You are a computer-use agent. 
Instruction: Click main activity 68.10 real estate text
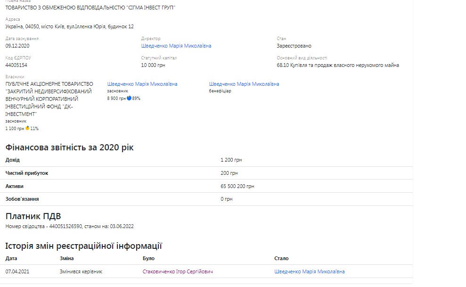(x=338, y=66)
